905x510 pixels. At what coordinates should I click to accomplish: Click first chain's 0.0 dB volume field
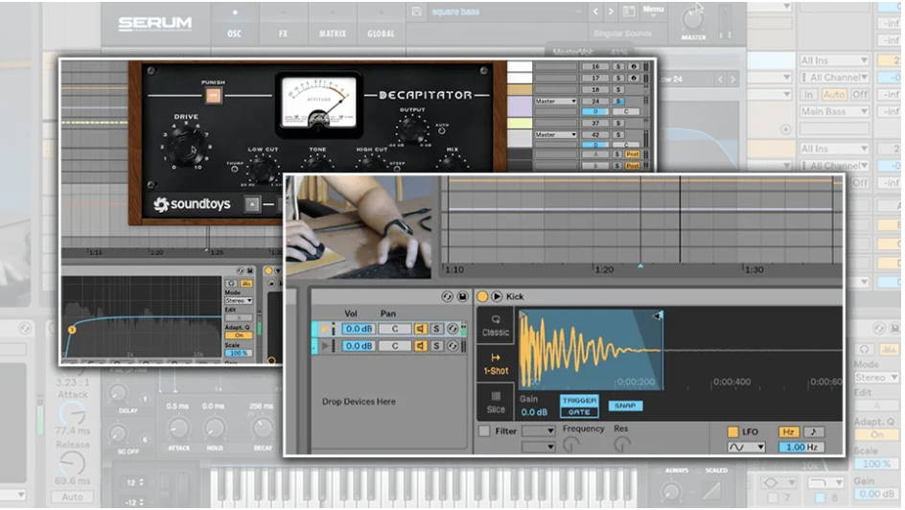click(x=358, y=329)
